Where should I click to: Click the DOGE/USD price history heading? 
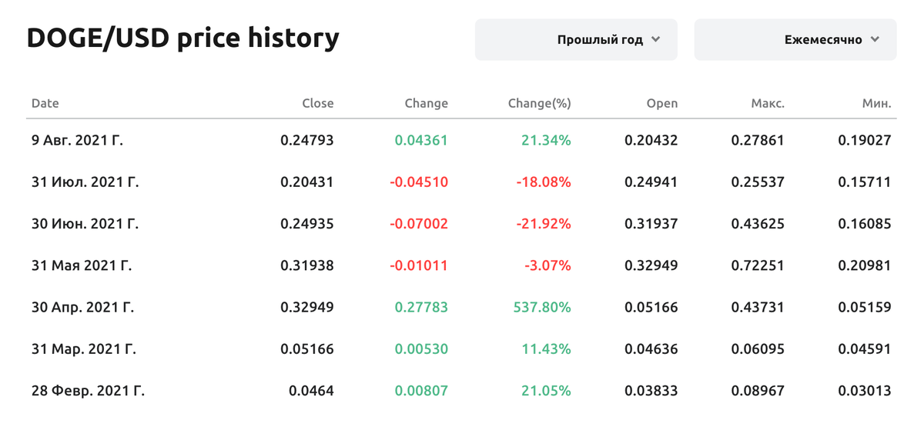pos(182,38)
